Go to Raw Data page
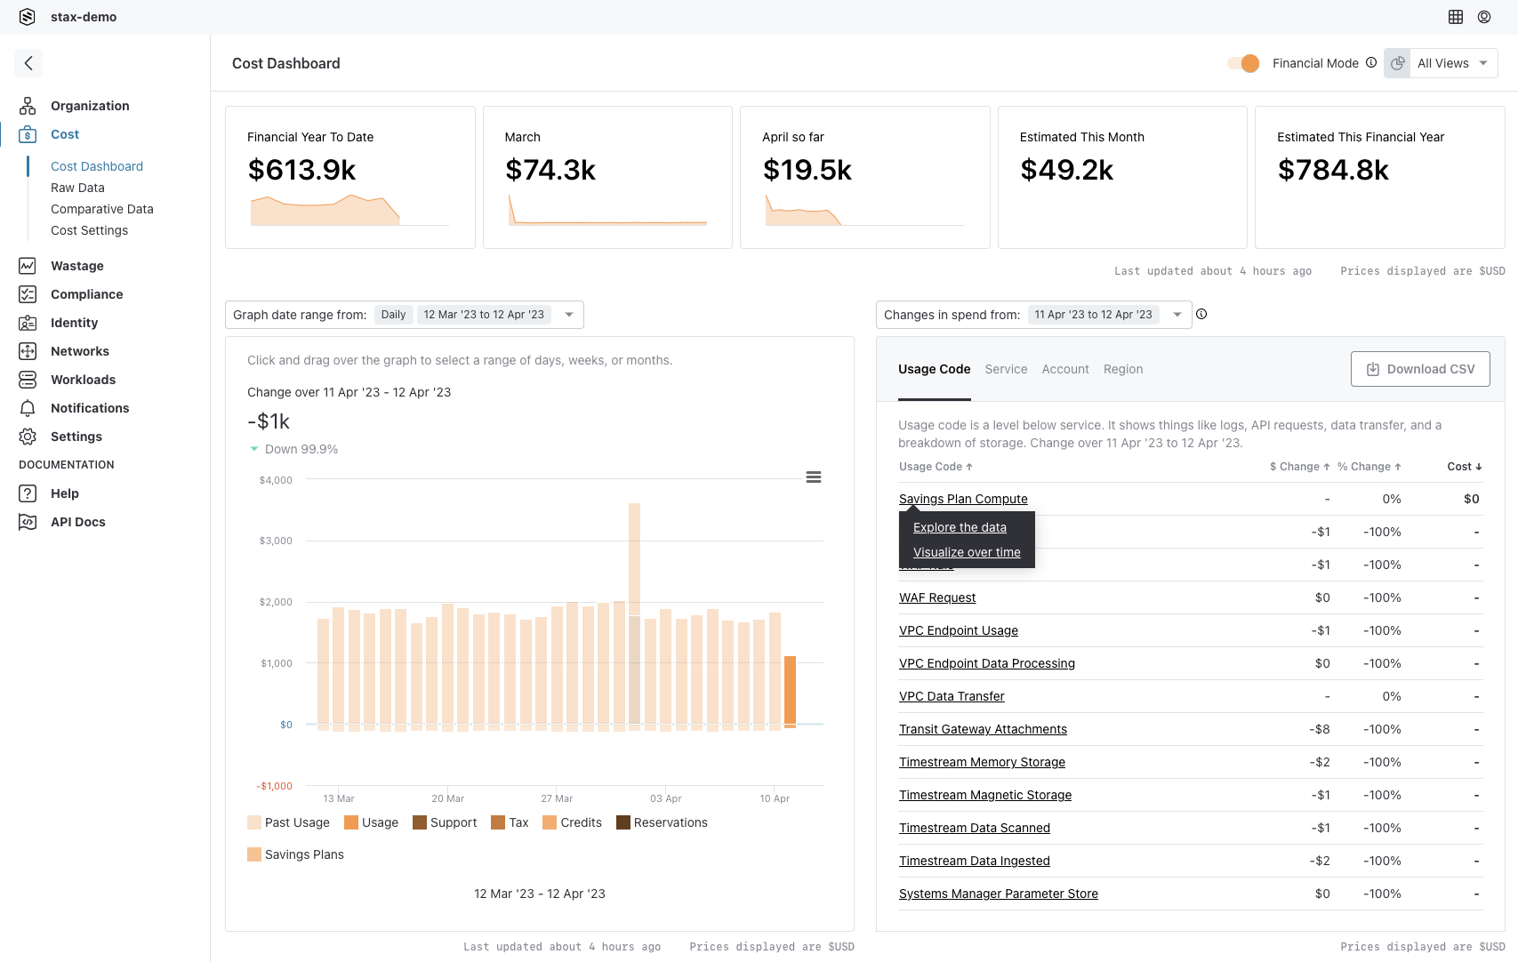 [x=77, y=188]
